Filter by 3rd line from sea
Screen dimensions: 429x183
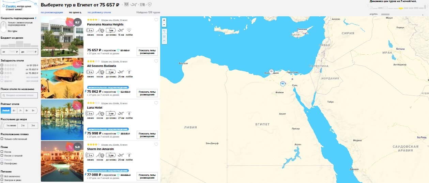point(33,125)
